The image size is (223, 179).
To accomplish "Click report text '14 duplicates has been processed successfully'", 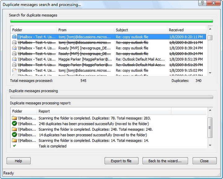I will pyautogui.click(x=93, y=135).
